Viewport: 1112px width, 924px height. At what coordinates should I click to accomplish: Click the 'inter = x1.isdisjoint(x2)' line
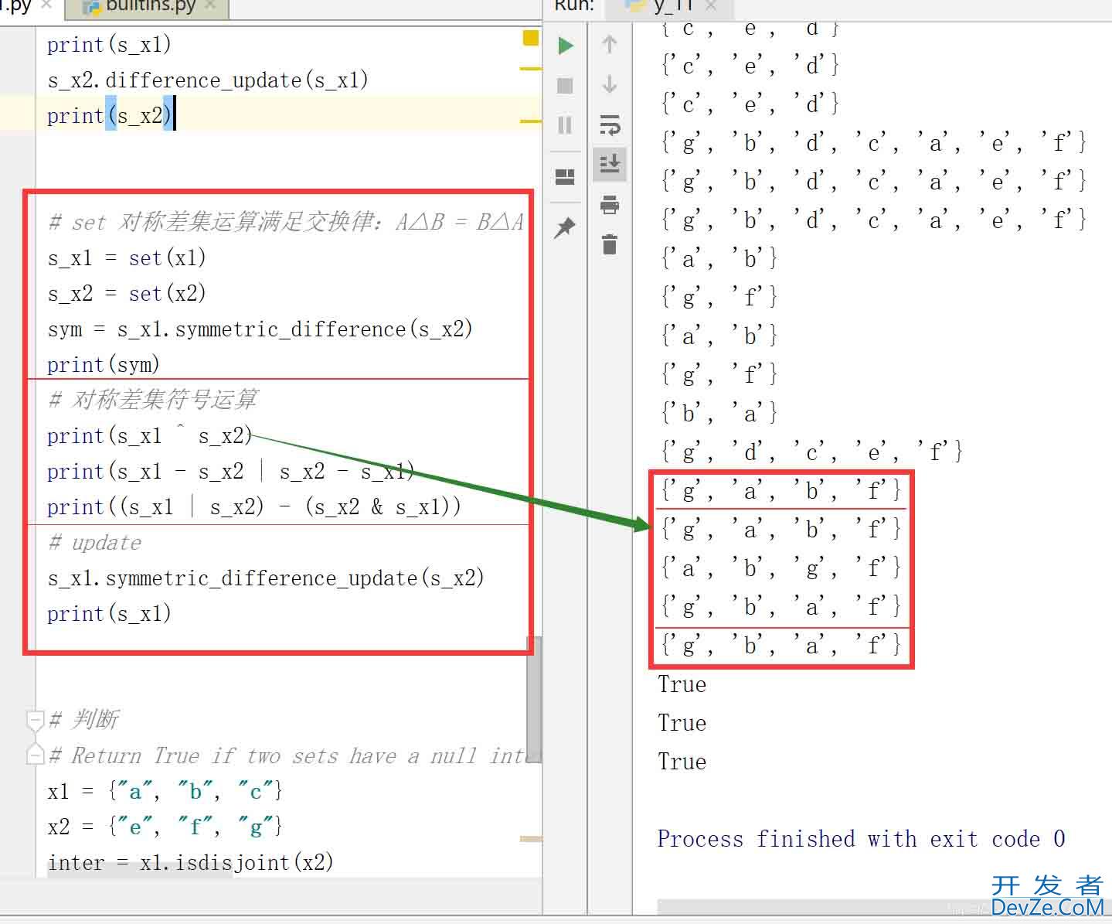pyautogui.click(x=190, y=863)
